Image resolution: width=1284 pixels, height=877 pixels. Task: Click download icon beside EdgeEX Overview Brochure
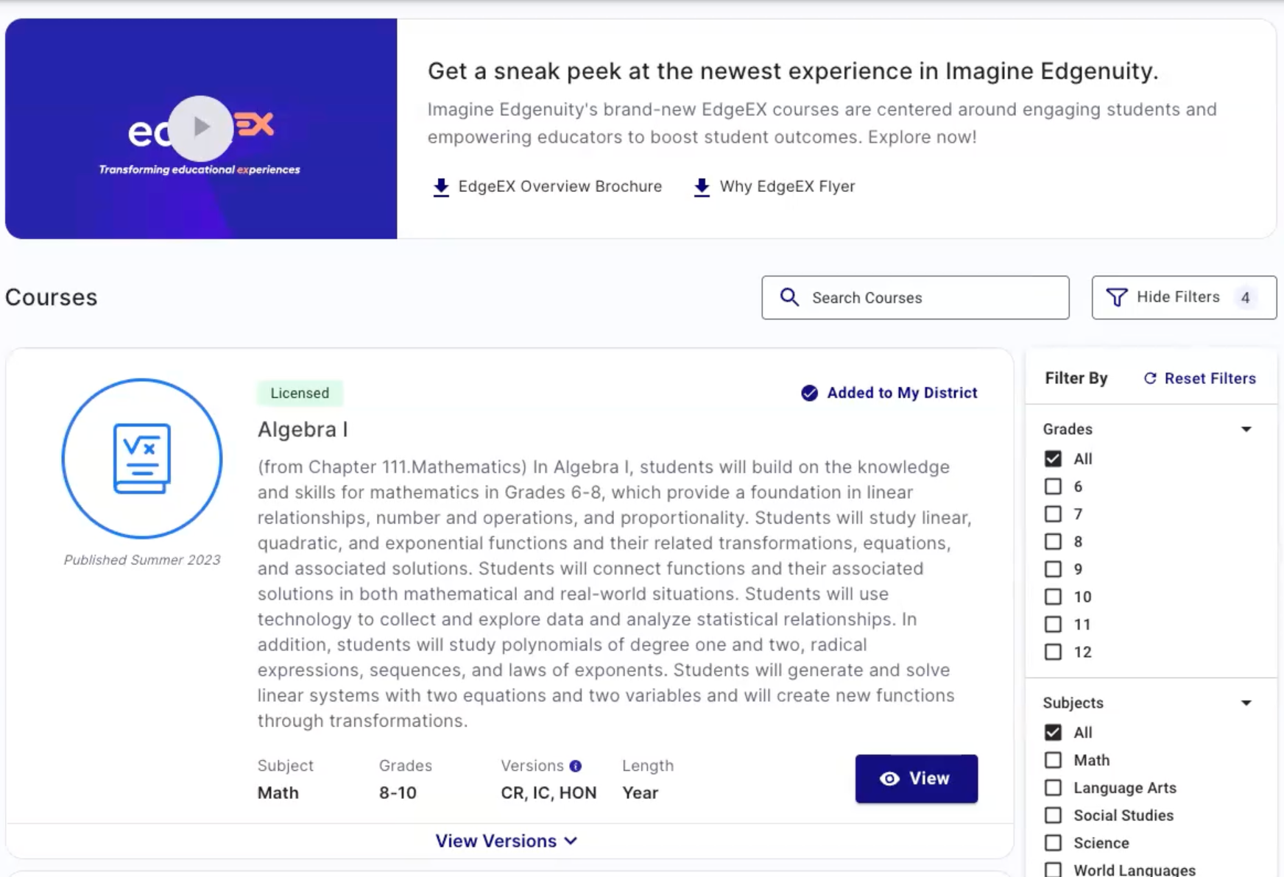point(441,187)
